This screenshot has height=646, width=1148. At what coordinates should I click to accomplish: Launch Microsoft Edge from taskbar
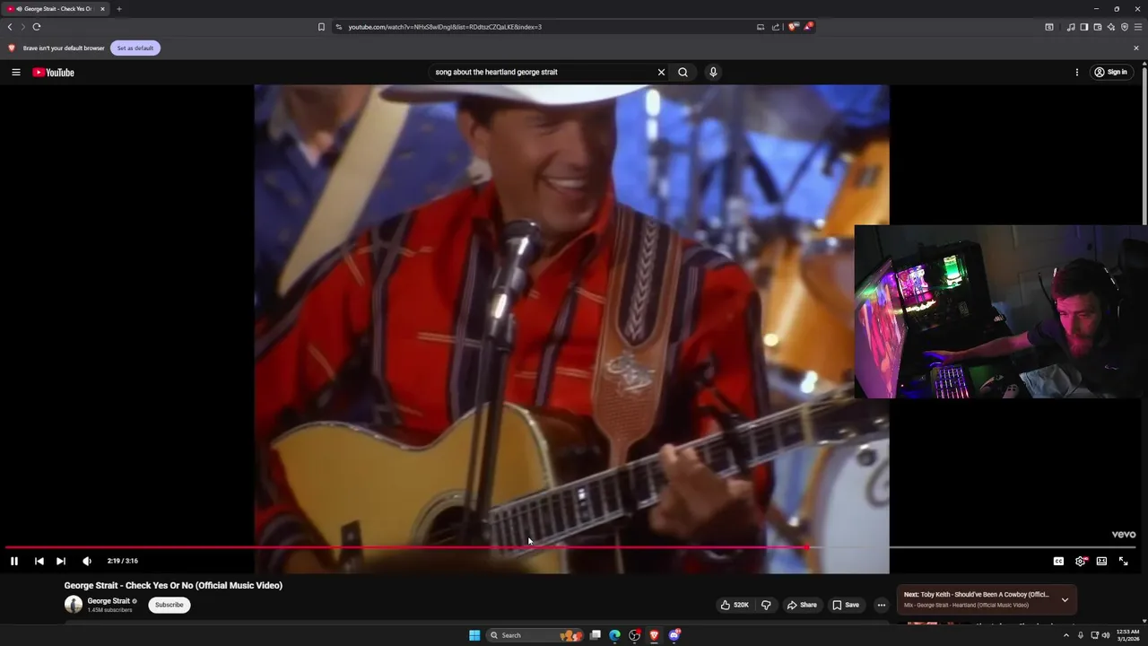point(614,635)
